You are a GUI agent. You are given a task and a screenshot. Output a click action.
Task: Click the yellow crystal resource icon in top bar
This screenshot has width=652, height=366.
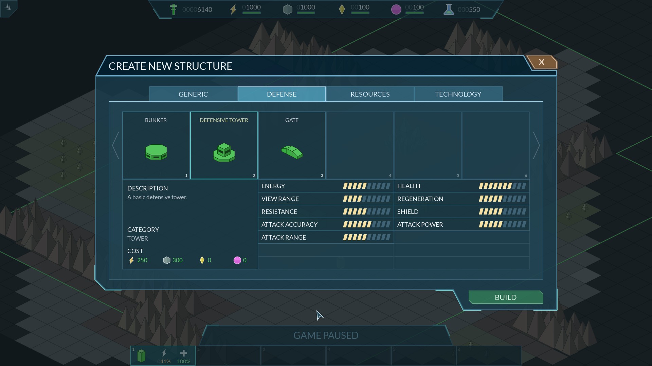pos(342,9)
